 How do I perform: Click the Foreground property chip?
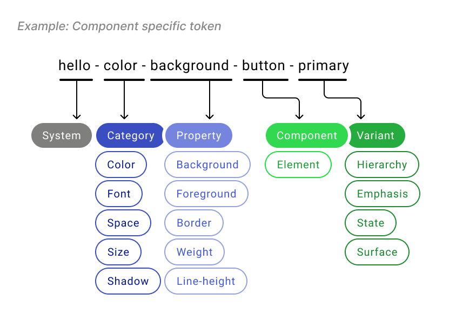206,194
